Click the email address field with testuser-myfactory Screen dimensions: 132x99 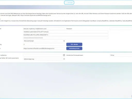pos(44,29)
